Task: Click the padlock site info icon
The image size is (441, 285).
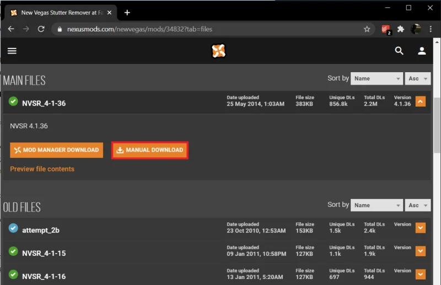Action: tap(60, 29)
